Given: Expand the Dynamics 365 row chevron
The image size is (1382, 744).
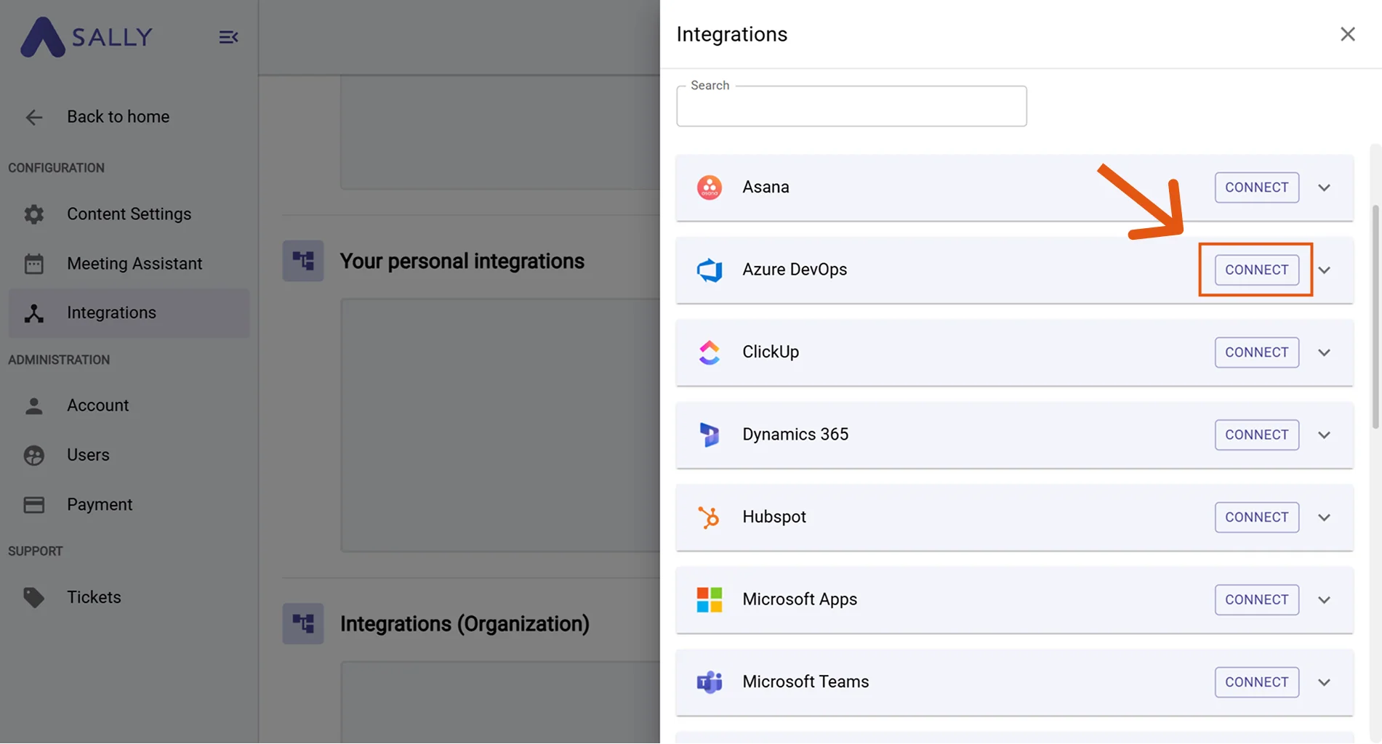Looking at the screenshot, I should [x=1325, y=435].
